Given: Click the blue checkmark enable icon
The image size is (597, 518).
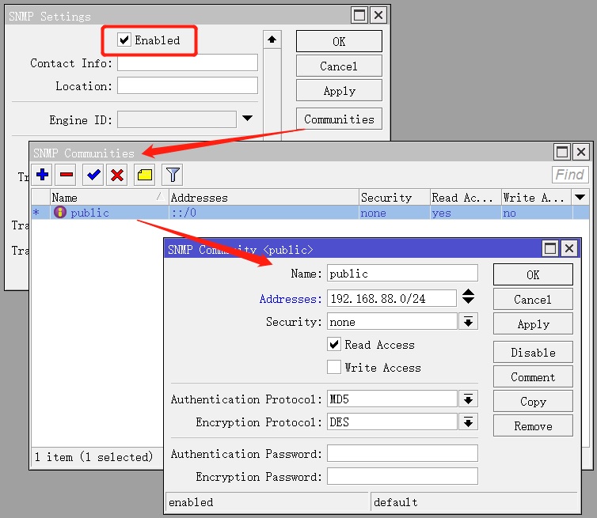Looking at the screenshot, I should click(94, 175).
